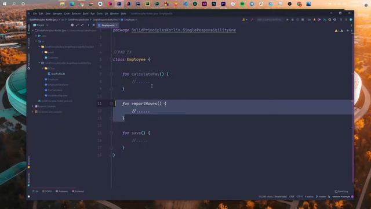Image resolution: width=371 pixels, height=209 pixels.
Task: Click the Build project hammer icon
Action: [x=252, y=20]
